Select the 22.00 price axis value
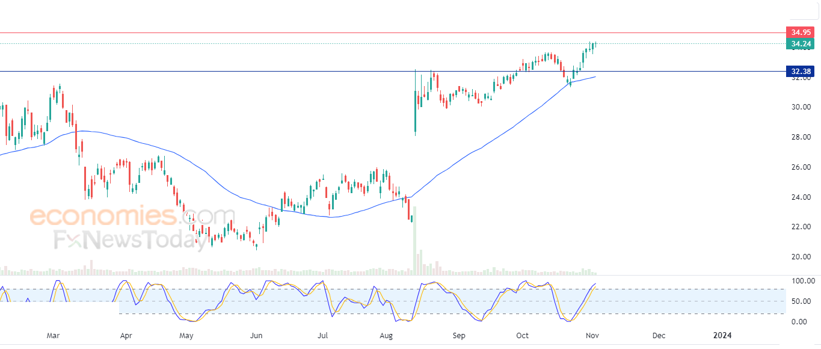Screen dimensions: 821x349 click(x=801, y=227)
